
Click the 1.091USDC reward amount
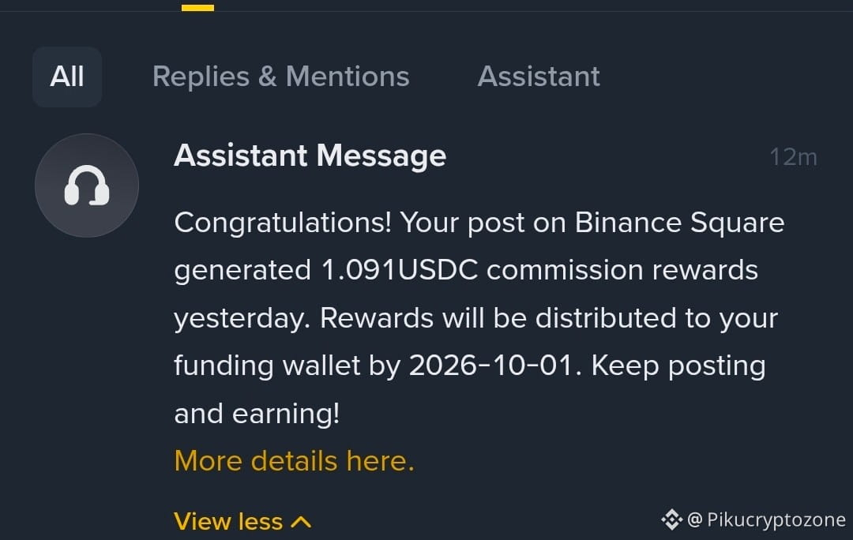(x=400, y=270)
